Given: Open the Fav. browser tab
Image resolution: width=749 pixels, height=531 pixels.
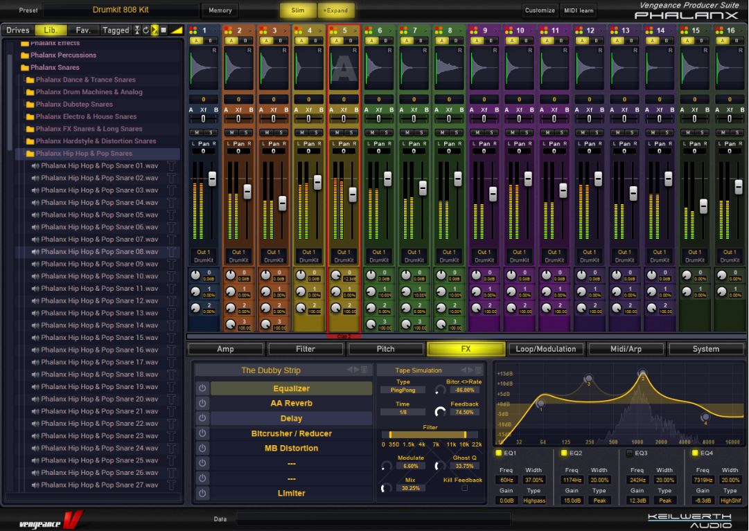Looking at the screenshot, I should 82,30.
